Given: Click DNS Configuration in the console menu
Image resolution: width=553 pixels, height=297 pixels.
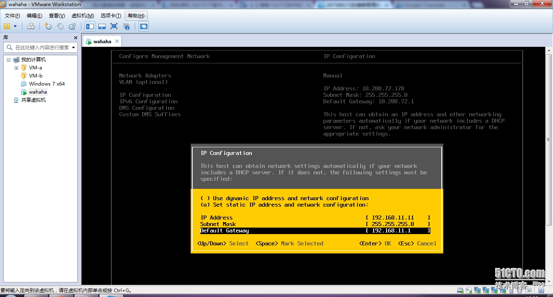Looking at the screenshot, I should 147,108.
